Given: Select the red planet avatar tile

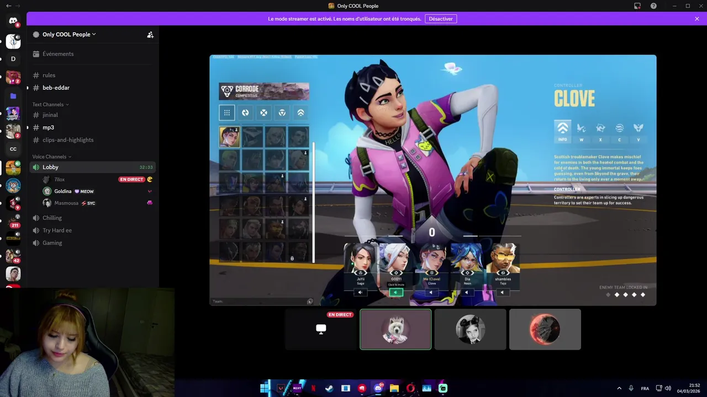Looking at the screenshot, I should click(545, 329).
